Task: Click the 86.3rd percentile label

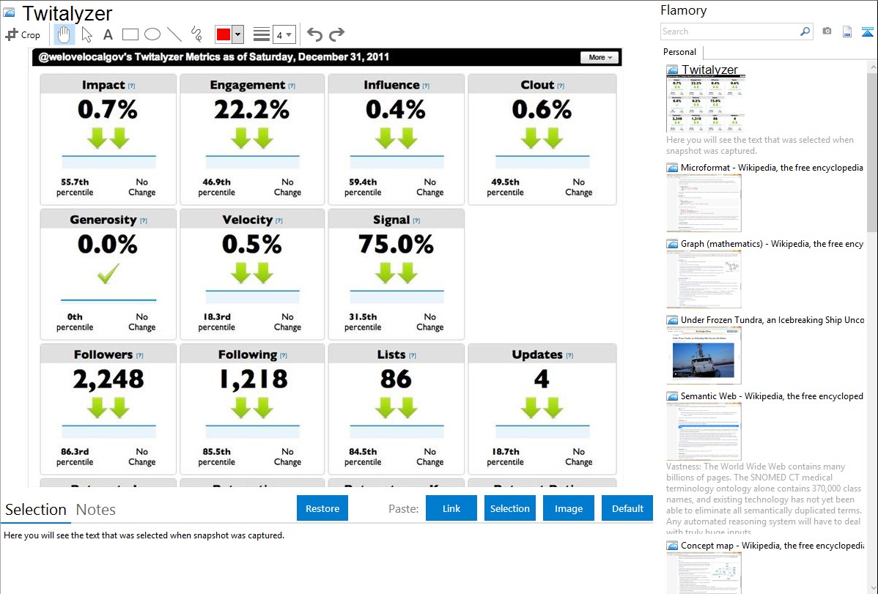Action: click(75, 457)
